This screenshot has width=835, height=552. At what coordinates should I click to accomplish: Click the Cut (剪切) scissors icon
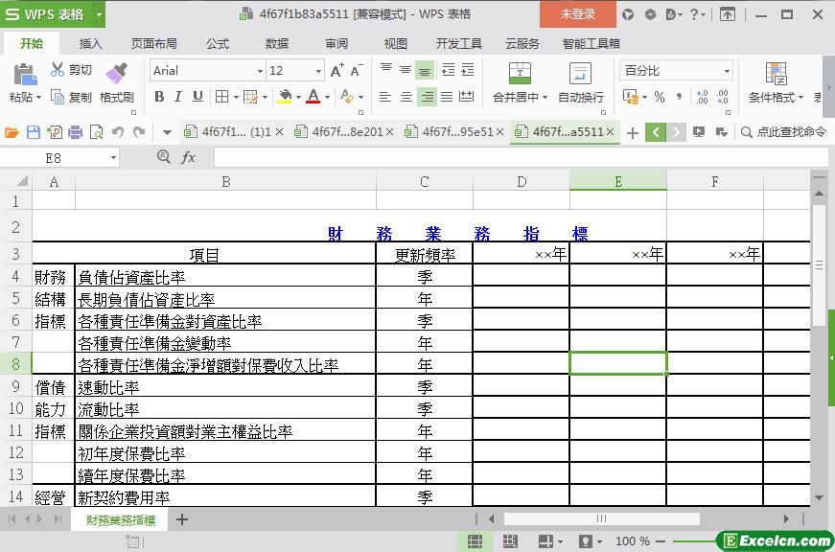[58, 70]
